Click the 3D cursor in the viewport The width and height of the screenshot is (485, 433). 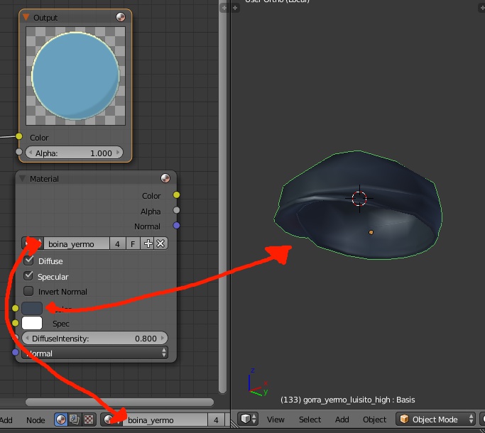pyautogui.click(x=359, y=198)
